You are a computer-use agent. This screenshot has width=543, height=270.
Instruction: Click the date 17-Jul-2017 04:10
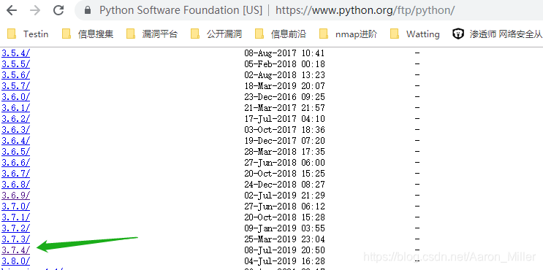(x=284, y=119)
